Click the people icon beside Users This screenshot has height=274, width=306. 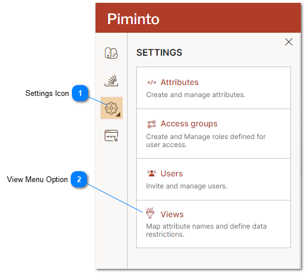(x=151, y=173)
